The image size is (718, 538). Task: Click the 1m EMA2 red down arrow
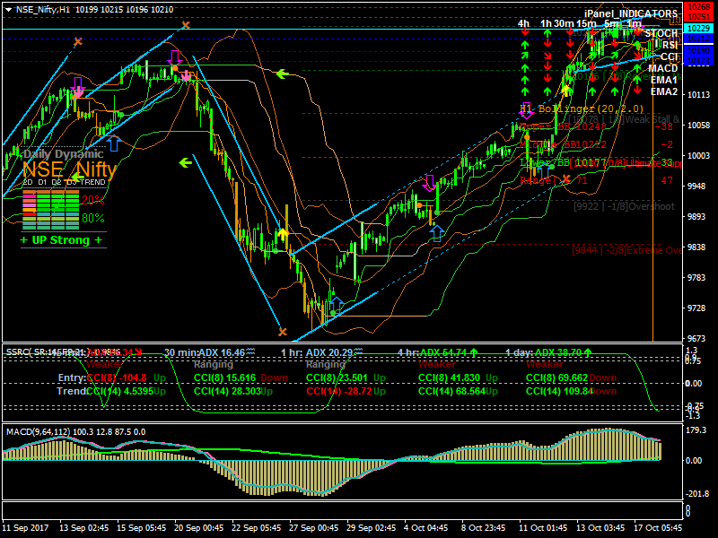[637, 90]
